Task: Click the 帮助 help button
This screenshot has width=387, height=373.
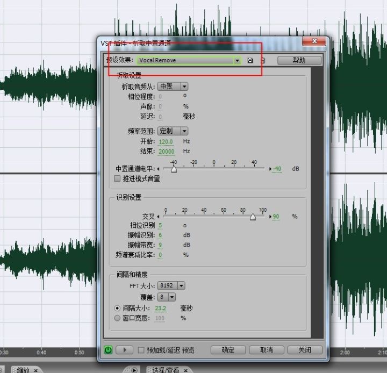Action: 299,61
